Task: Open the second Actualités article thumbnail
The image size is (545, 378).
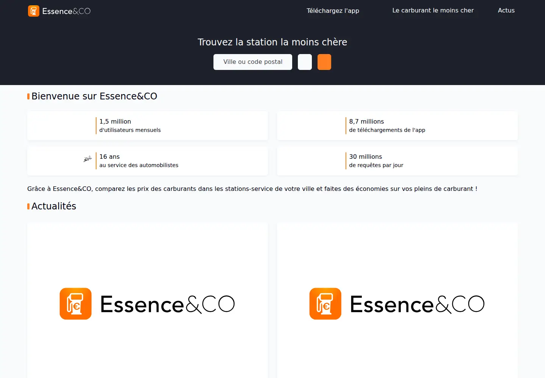Action: coord(397,304)
